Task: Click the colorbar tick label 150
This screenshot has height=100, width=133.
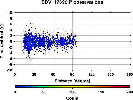Action: (x=101, y=92)
